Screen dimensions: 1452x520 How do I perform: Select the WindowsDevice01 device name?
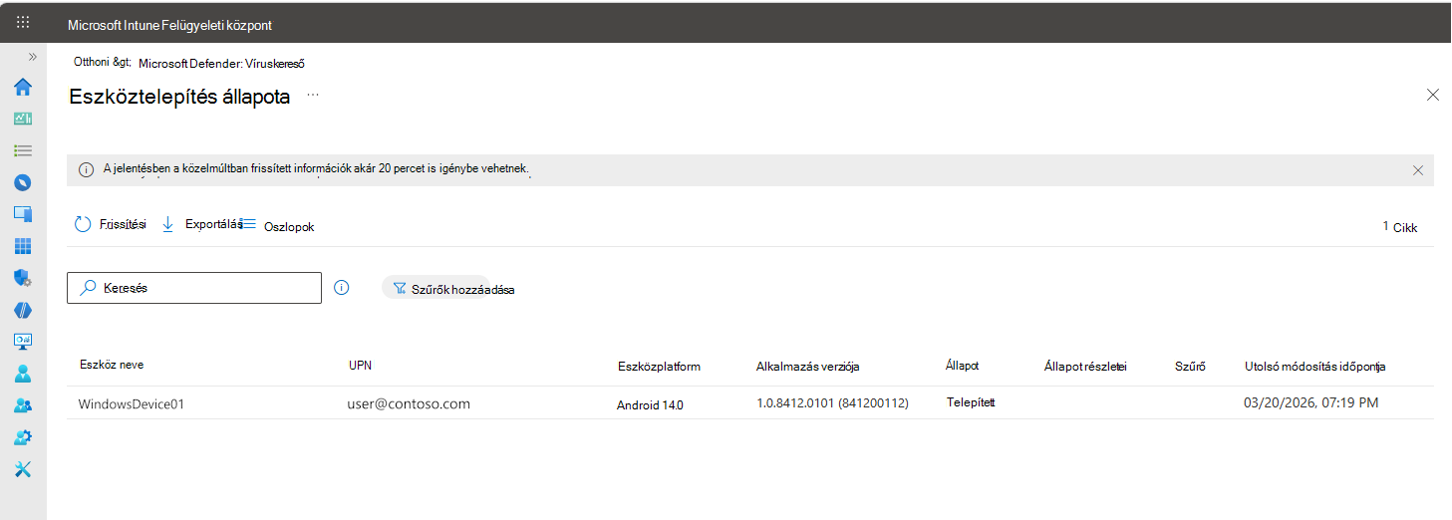coord(132,403)
